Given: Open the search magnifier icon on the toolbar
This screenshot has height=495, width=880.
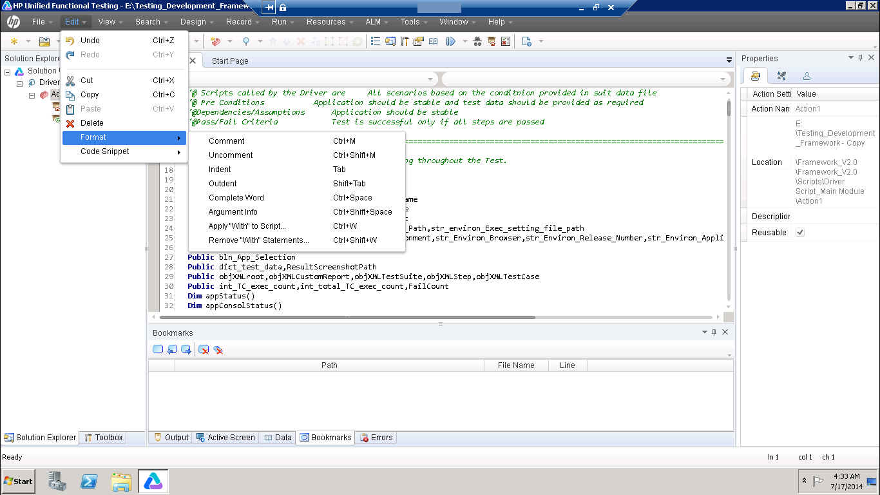Looking at the screenshot, I should pyautogui.click(x=247, y=41).
